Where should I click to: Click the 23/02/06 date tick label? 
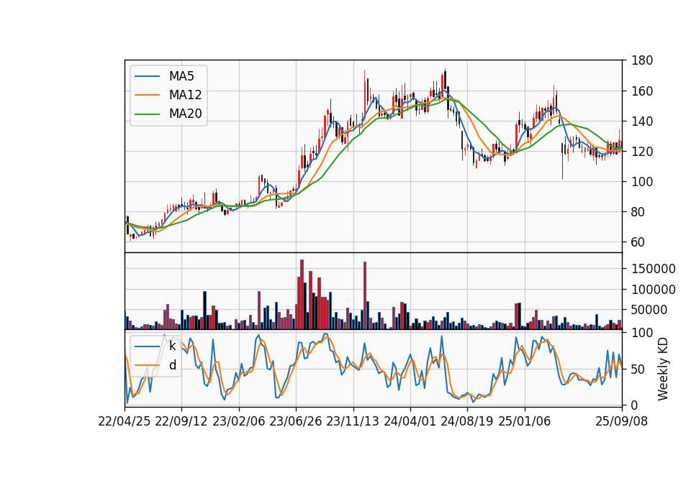click(x=238, y=421)
